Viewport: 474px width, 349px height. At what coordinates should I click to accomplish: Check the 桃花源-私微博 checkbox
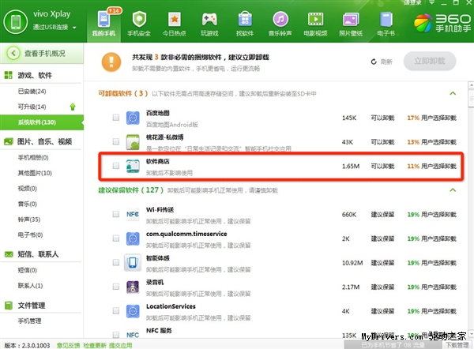[116, 141]
